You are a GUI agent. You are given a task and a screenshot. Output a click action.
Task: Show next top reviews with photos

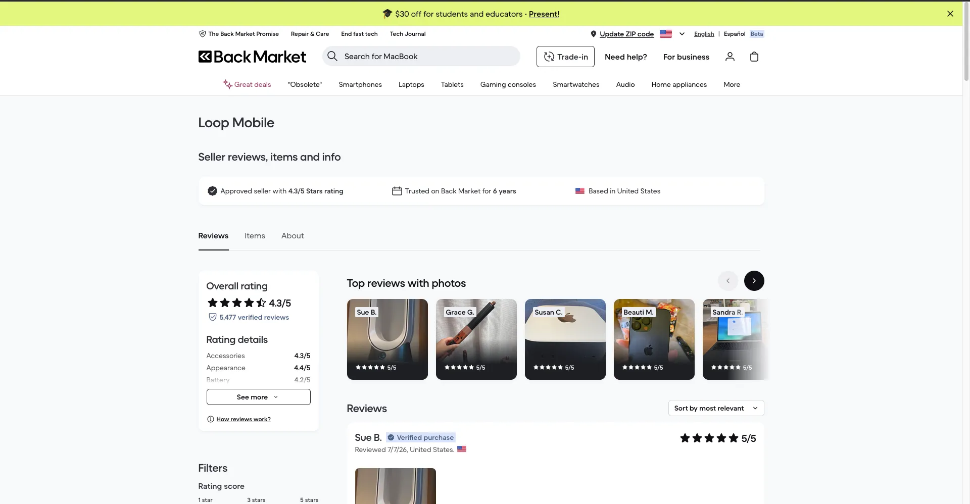click(x=754, y=281)
